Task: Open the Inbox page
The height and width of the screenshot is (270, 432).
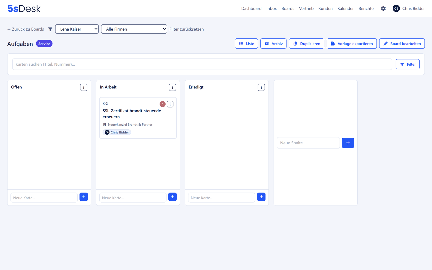Action: (271, 8)
